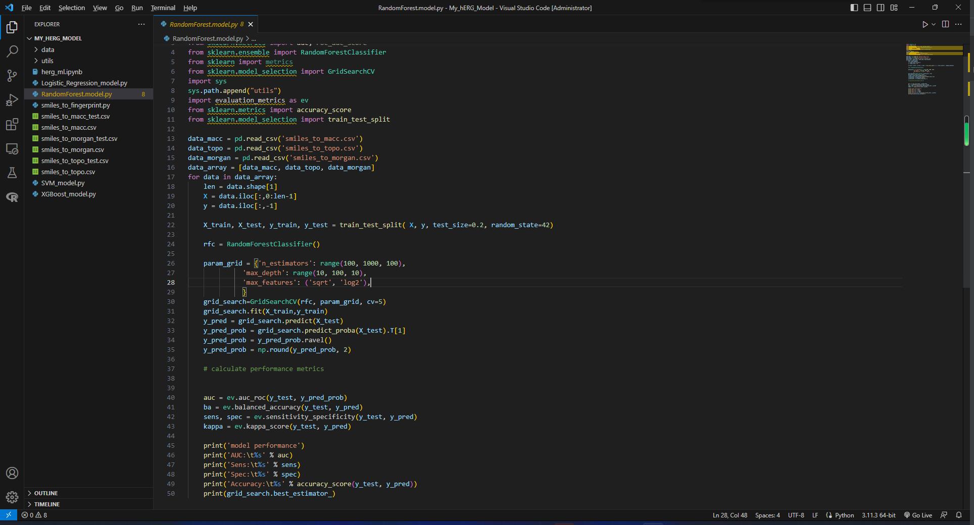Click the breadcrumb RandomForest.model.py
Viewport: 974px width, 525px height.
point(208,38)
